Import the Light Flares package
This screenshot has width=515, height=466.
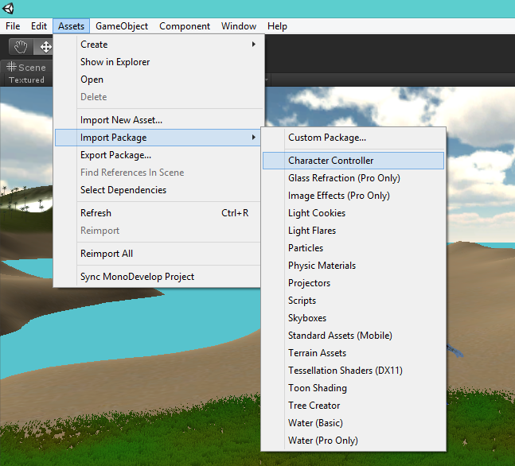[353, 231]
